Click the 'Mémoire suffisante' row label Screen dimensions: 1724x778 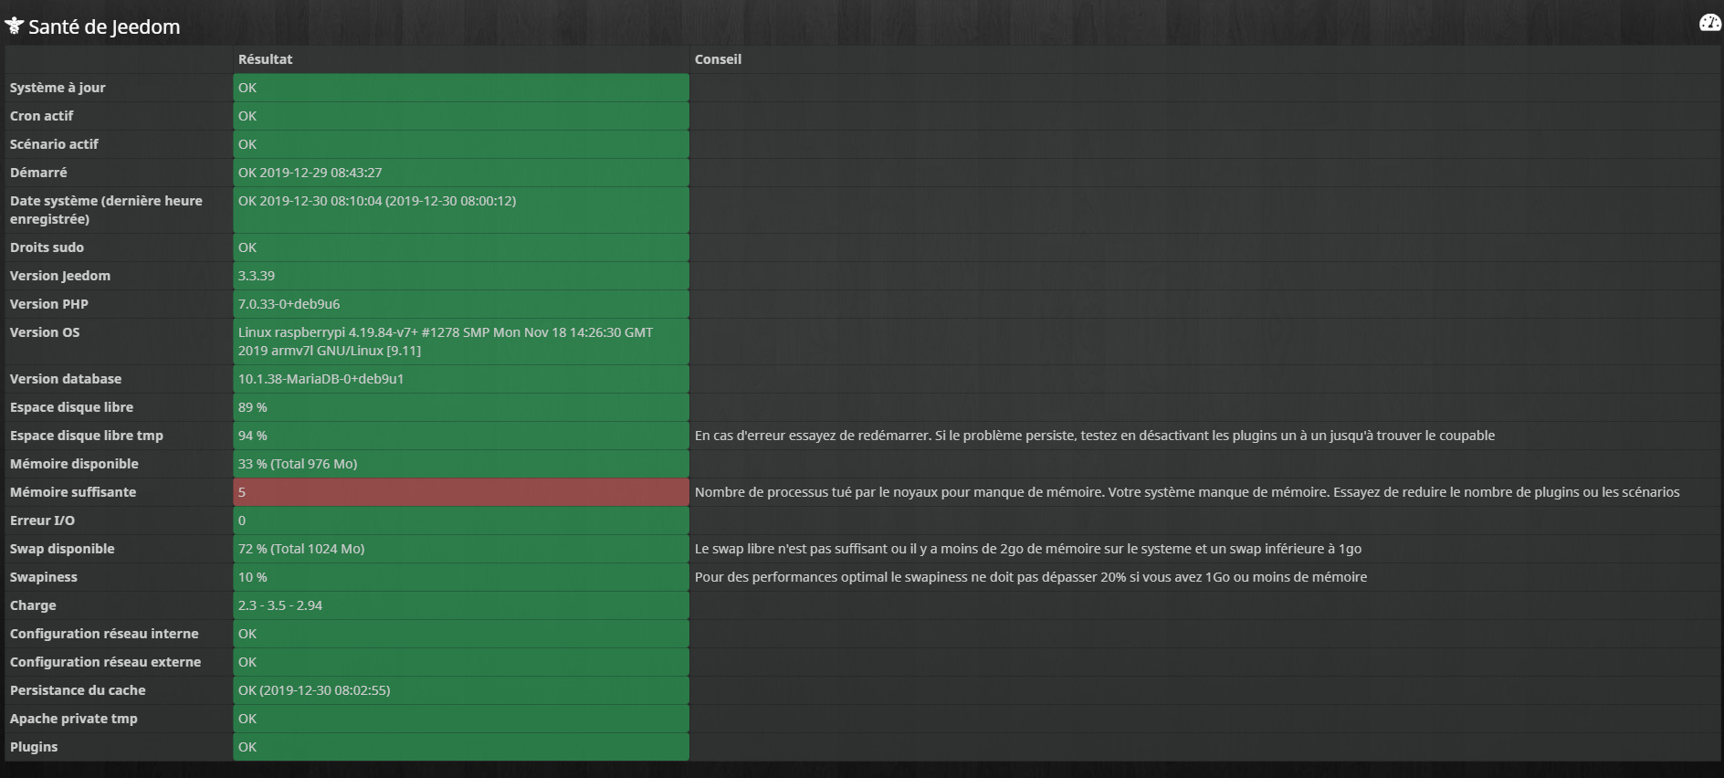pyautogui.click(x=73, y=492)
